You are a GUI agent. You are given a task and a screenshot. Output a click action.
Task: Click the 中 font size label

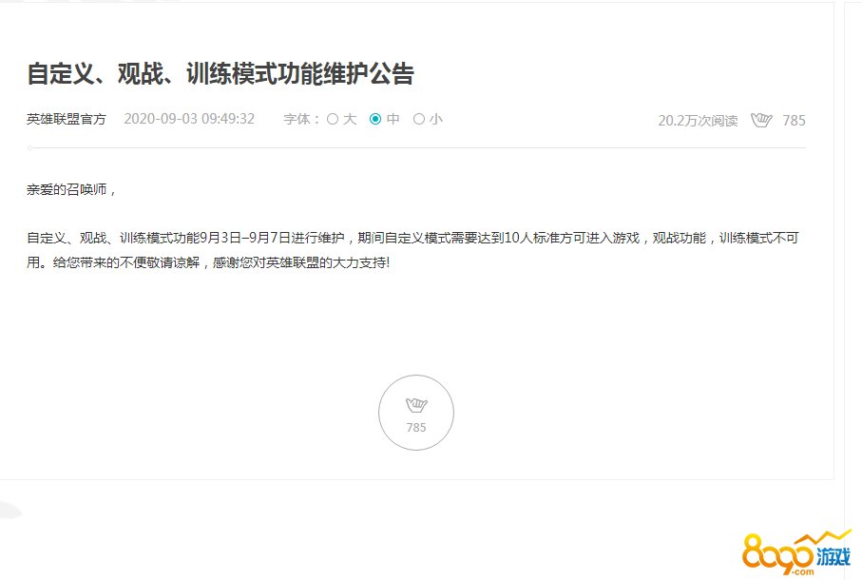(x=393, y=119)
